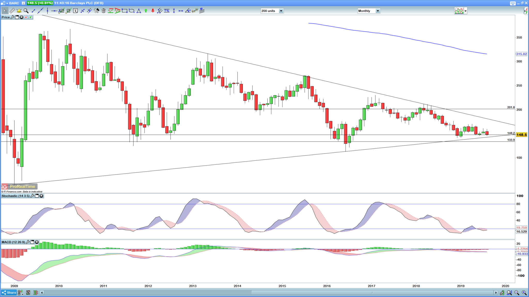Zoom out with bottom magnifier minus

click(x=517, y=293)
